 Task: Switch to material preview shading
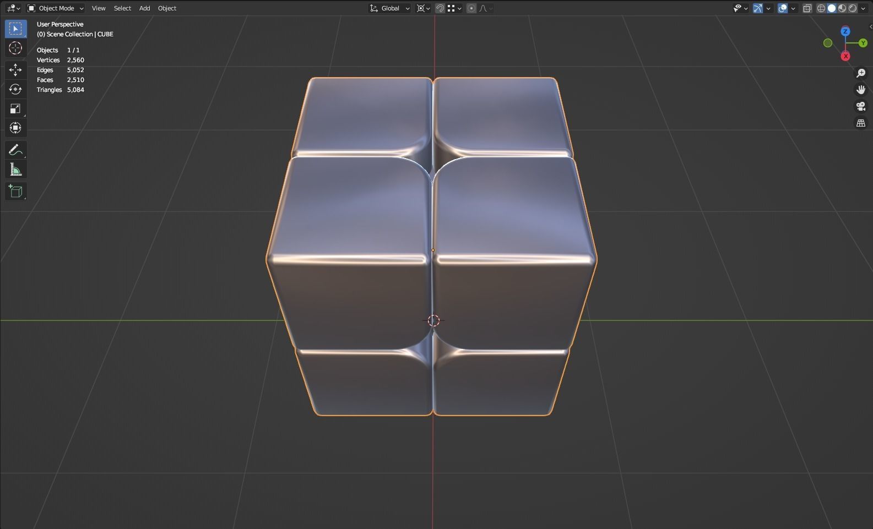pos(842,8)
